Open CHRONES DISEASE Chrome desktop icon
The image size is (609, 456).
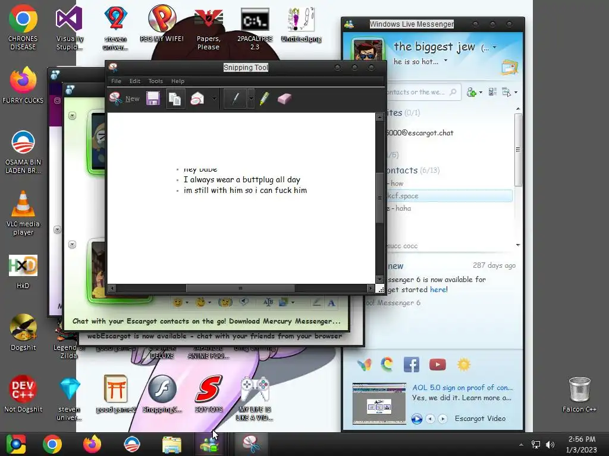pyautogui.click(x=23, y=28)
